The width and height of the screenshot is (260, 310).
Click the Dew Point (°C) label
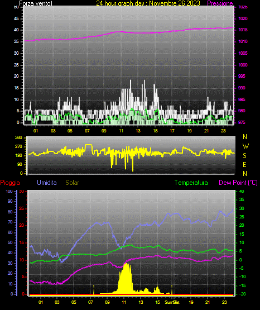tap(238, 183)
